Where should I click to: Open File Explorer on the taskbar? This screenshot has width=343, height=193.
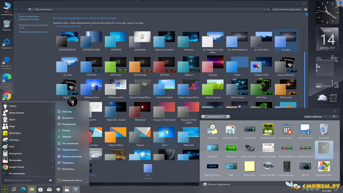pyautogui.click(x=32, y=189)
